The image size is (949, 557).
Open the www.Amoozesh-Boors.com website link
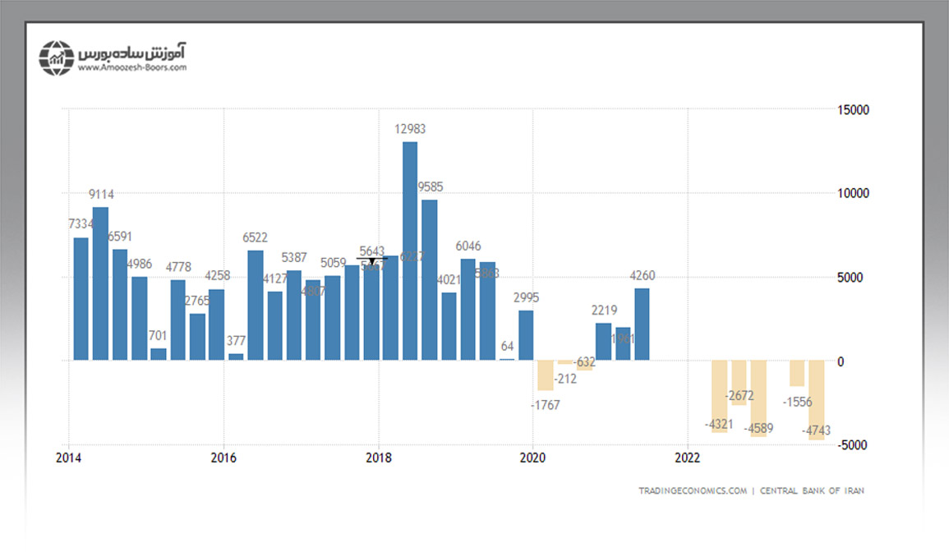pyautogui.click(x=132, y=68)
